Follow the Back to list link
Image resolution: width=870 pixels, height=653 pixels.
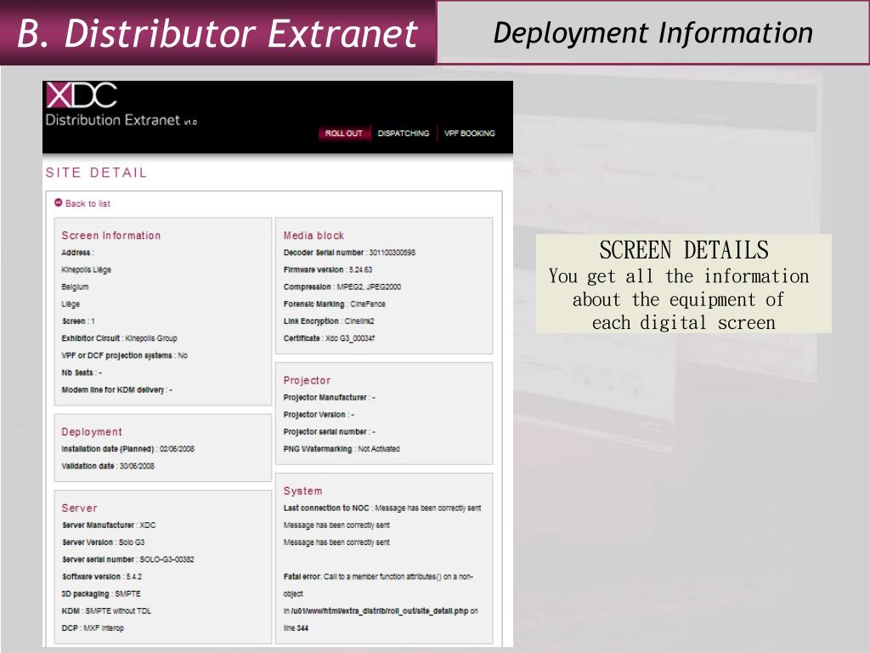coord(88,203)
